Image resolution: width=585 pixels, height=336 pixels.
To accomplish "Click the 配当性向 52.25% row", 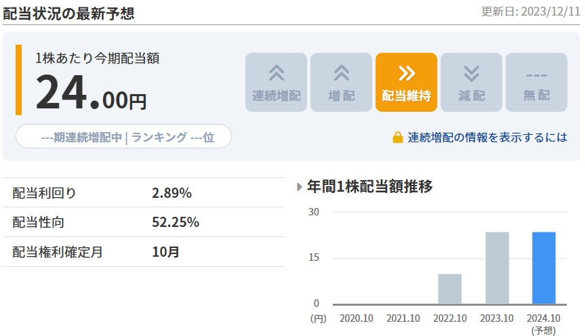I will (x=142, y=222).
